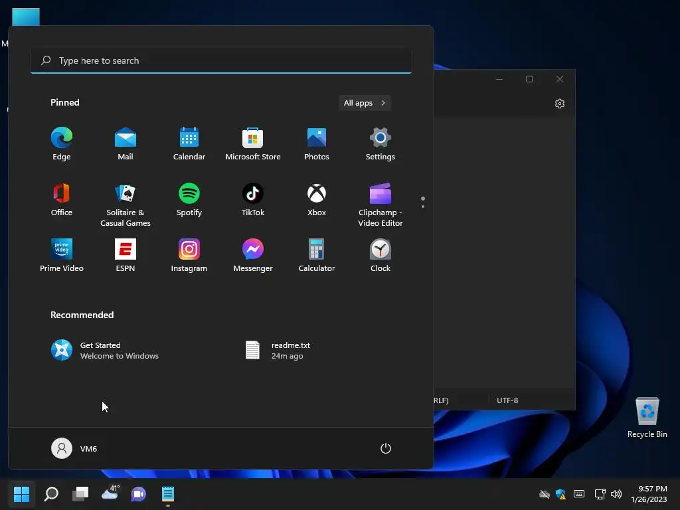This screenshot has height=510, width=680.
Task: Open taskbar Search
Action: [x=51, y=494]
